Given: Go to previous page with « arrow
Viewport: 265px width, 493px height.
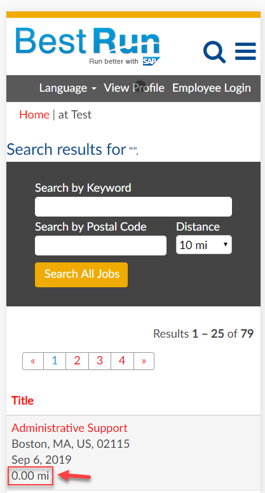Looking at the screenshot, I should [x=33, y=361].
